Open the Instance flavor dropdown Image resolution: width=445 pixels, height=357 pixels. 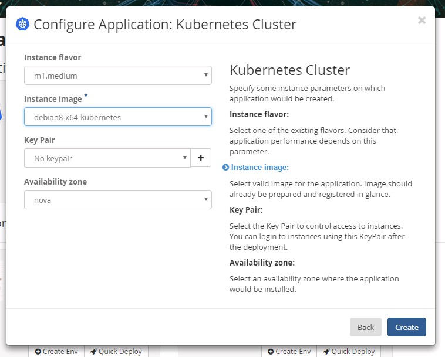tap(118, 76)
